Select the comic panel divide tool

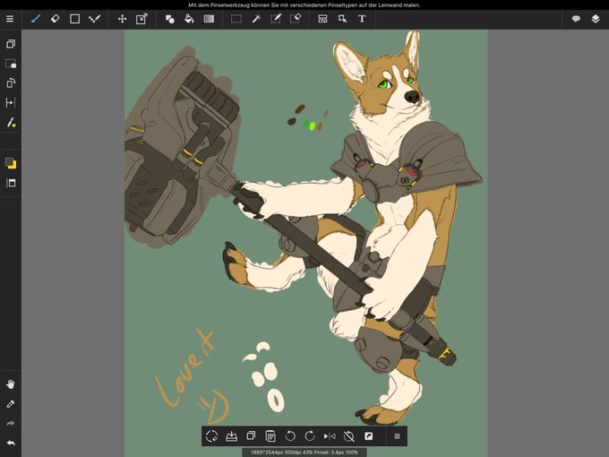tap(322, 19)
